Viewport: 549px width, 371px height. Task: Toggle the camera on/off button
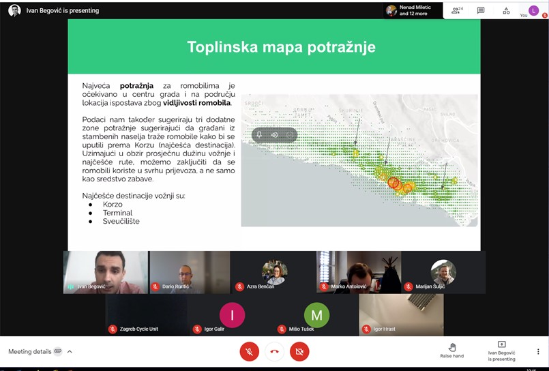point(299,351)
